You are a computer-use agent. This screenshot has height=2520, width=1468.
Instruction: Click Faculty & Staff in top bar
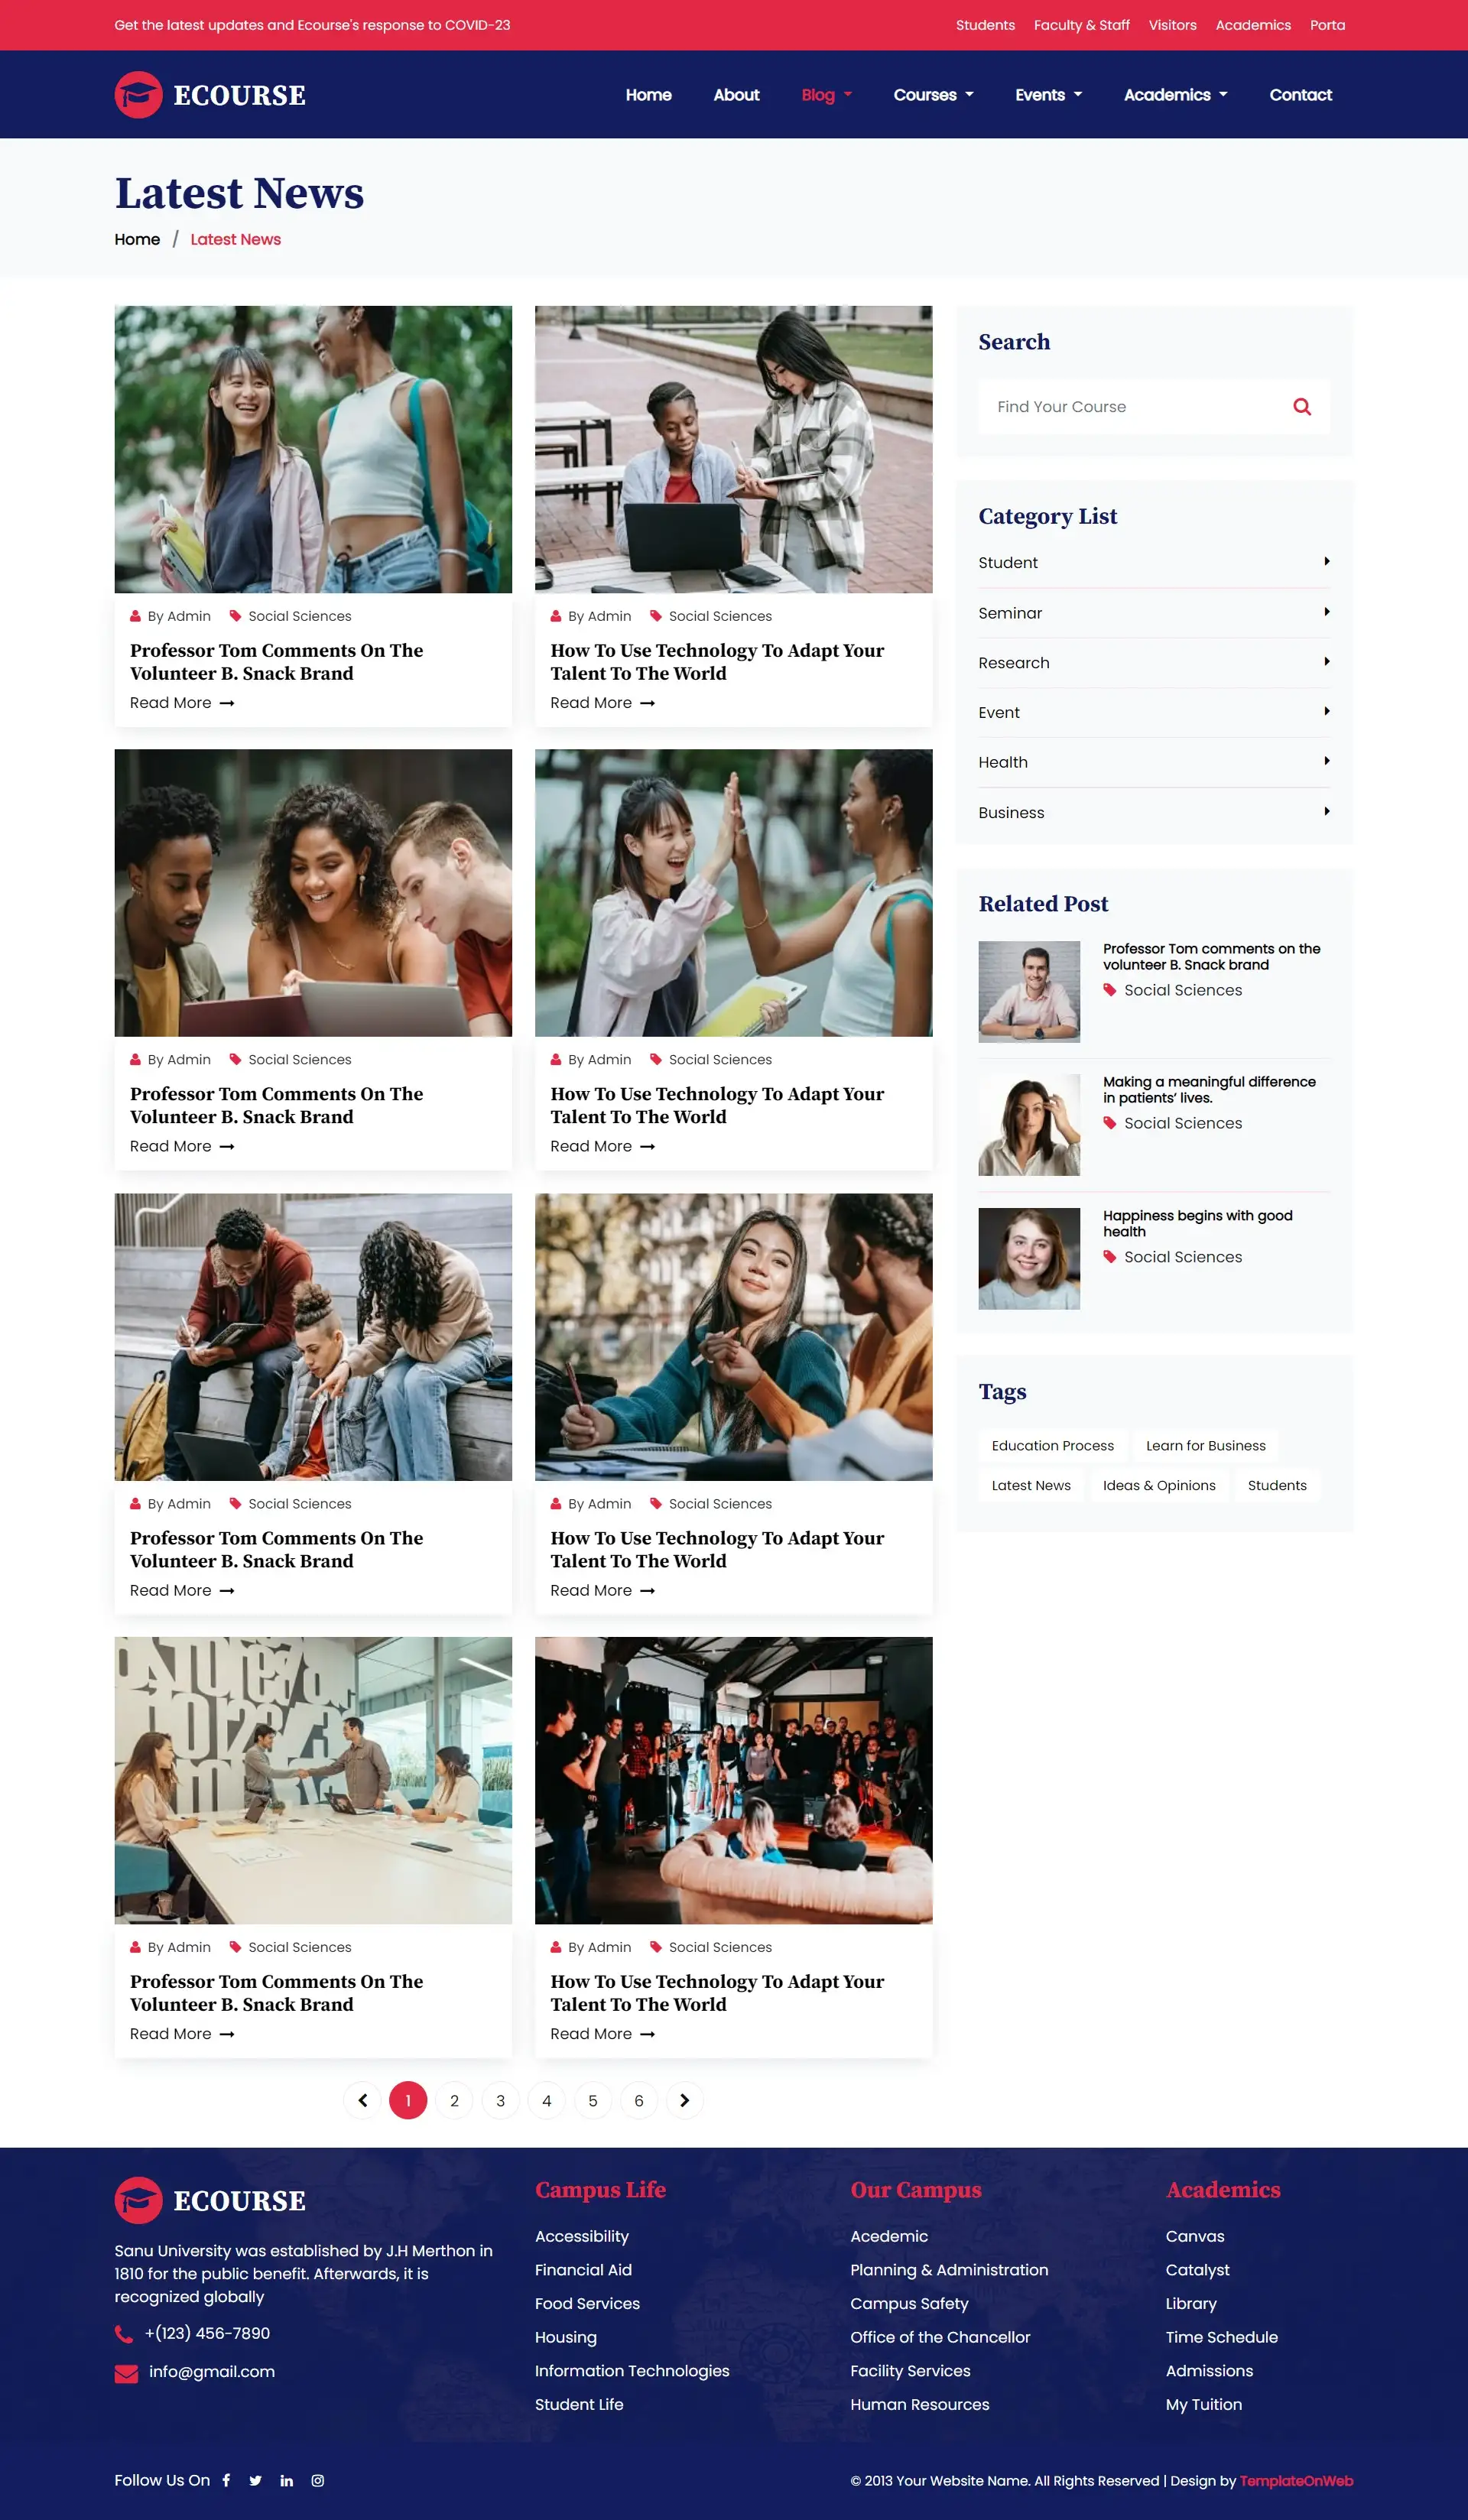pos(1081,25)
